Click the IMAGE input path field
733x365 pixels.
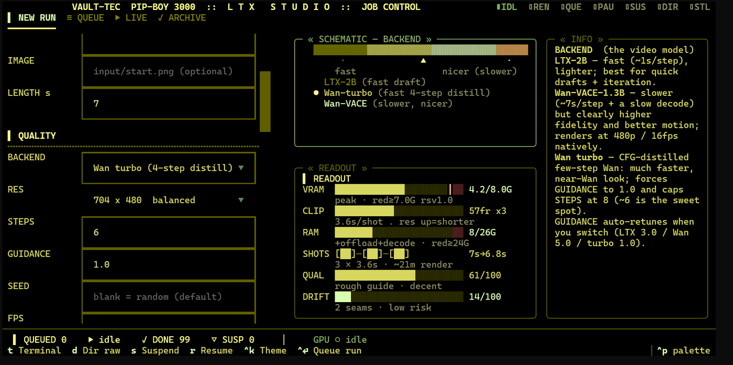point(169,71)
